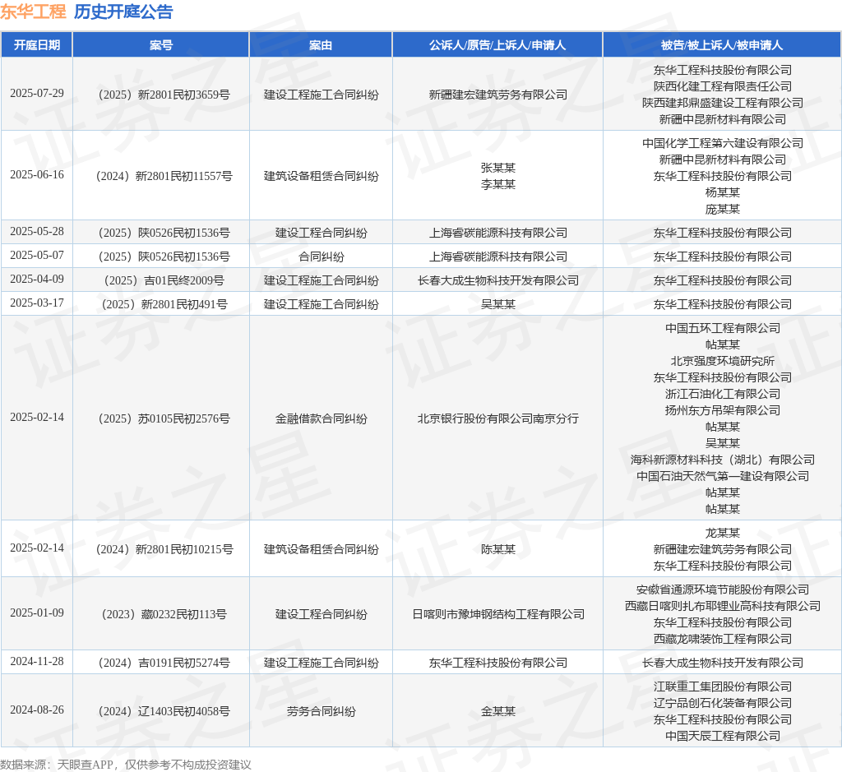This screenshot has width=842, height=772.
Task: Click defendant 扬州东方吊架有限公司
Action: [722, 410]
